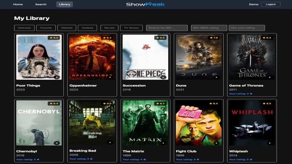Click "Your rating" under Game of Thrones
Viewport: 292px width, 164px height.
coord(241,94)
